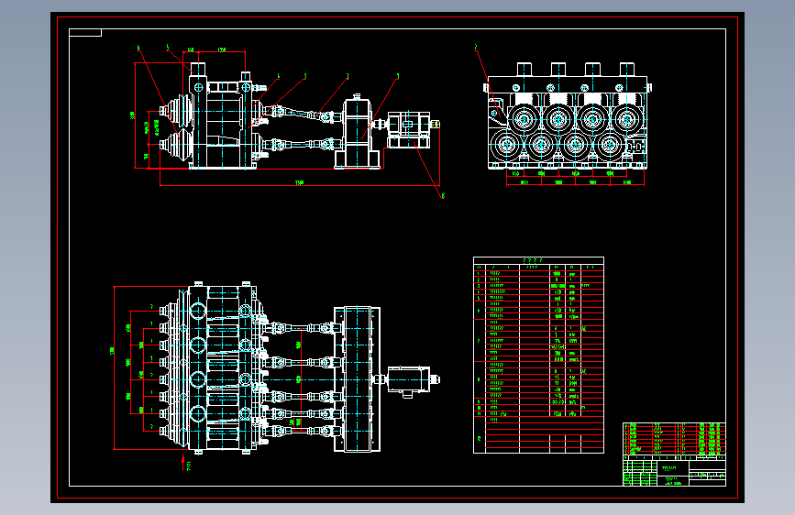Click the title block in the drawing corner

click(x=674, y=455)
